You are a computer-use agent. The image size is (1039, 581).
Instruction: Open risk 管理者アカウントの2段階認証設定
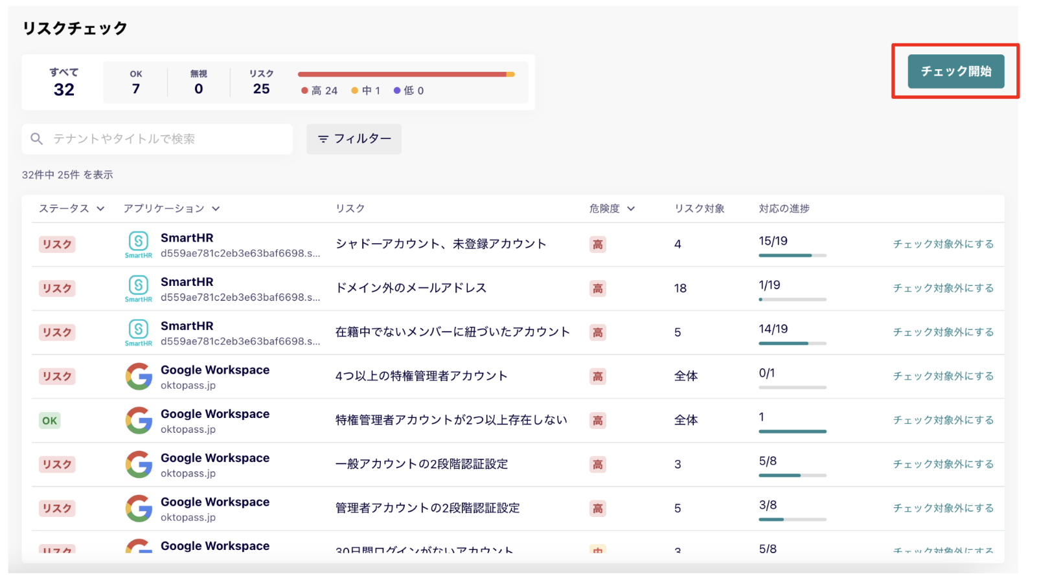tap(427, 508)
